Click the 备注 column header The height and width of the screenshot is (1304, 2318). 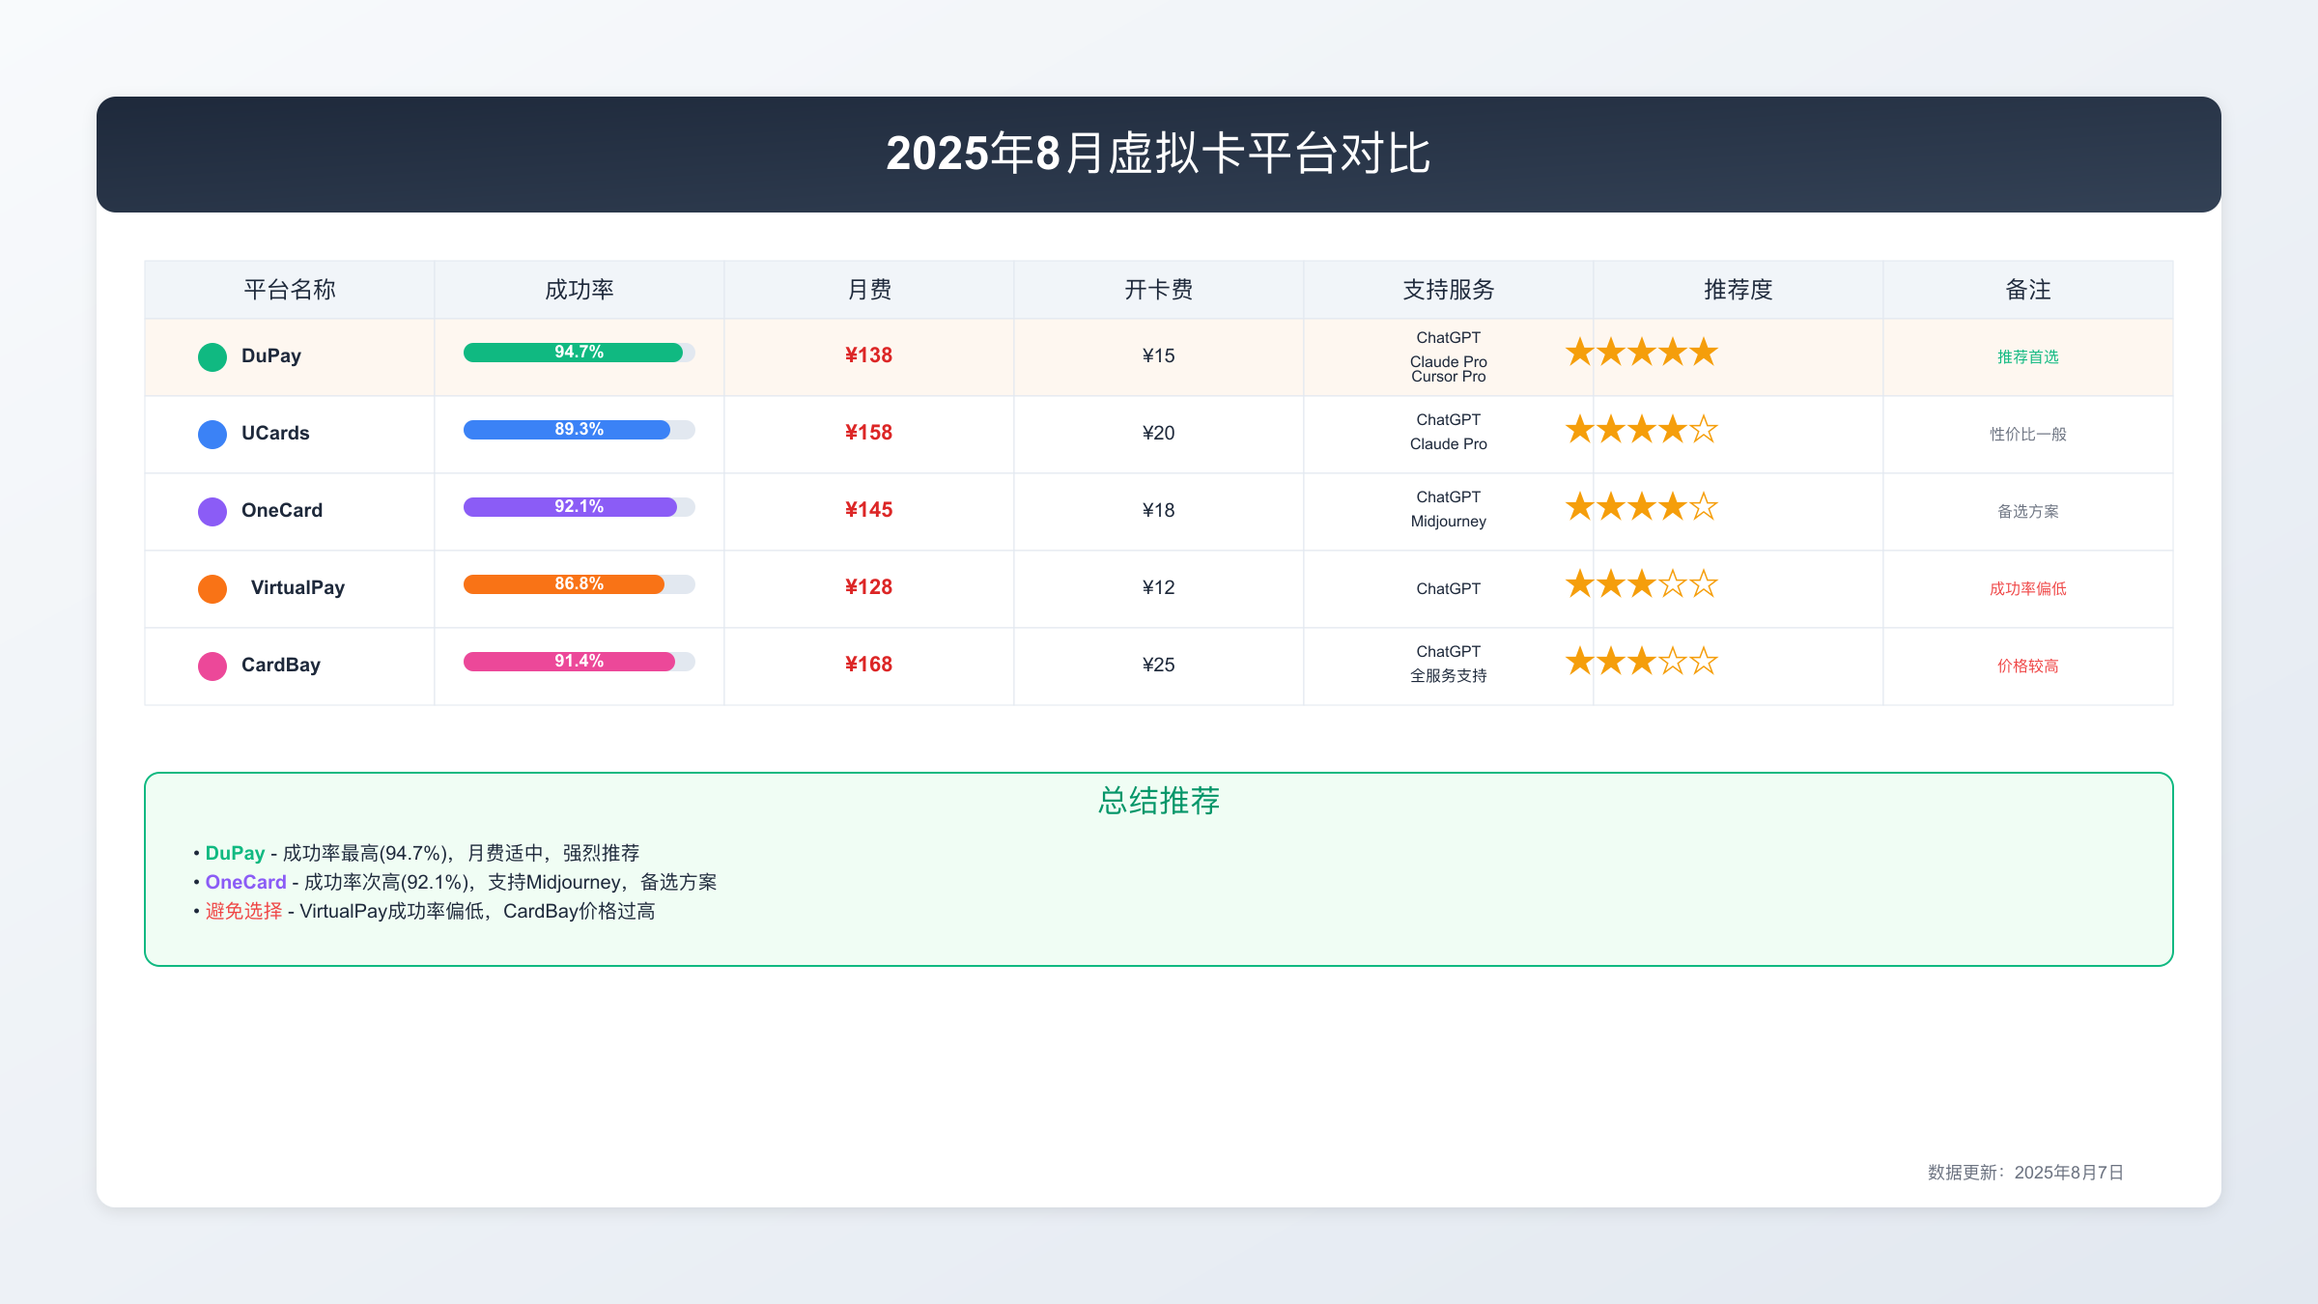2028,290
